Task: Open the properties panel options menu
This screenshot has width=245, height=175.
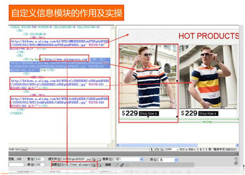Action: coord(237,154)
